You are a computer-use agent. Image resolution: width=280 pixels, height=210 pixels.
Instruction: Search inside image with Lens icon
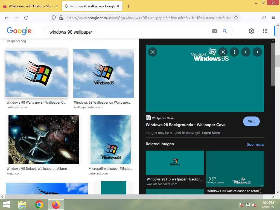click(x=223, y=52)
